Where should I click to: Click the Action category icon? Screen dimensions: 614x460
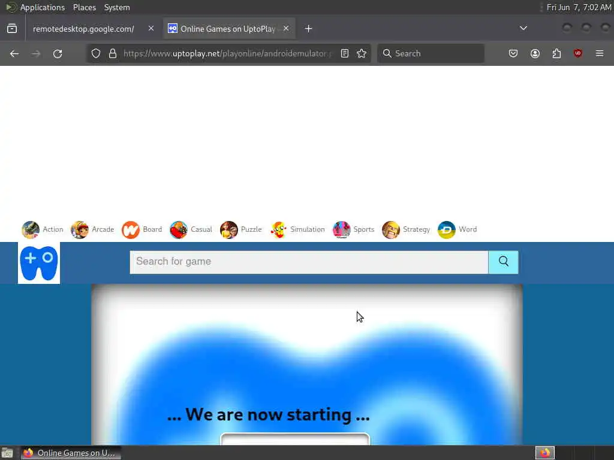(31, 229)
